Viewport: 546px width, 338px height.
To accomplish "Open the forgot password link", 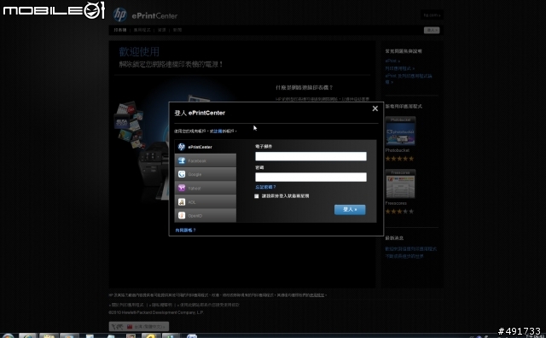I will [x=265, y=187].
